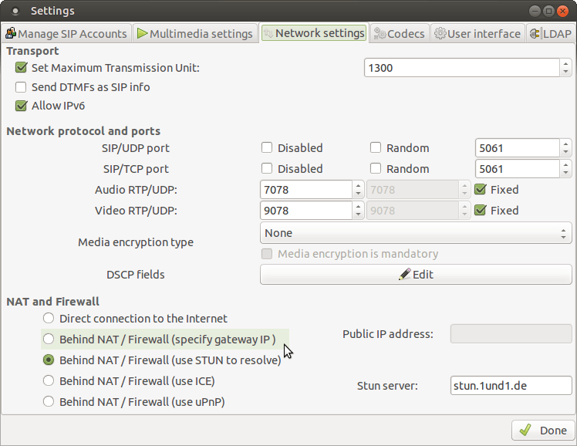Image resolution: width=577 pixels, height=446 pixels.
Task: Close the Settings window
Action: point(562,11)
